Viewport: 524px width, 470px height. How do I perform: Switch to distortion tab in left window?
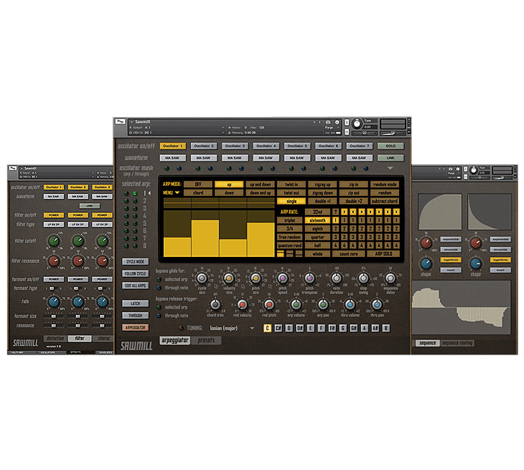coord(55,339)
